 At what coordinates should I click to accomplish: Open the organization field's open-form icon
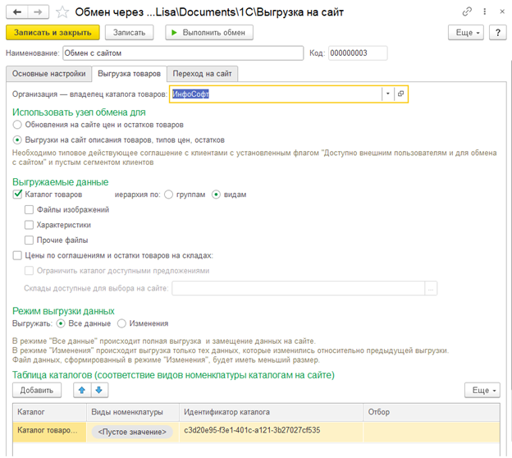pos(400,94)
